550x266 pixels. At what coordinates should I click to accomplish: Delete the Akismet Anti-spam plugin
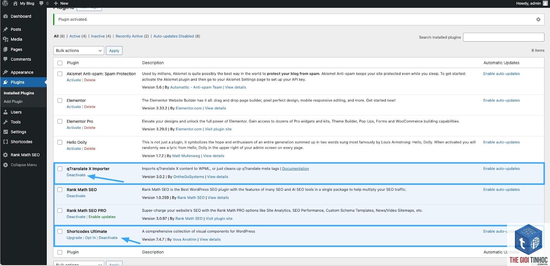click(x=90, y=80)
